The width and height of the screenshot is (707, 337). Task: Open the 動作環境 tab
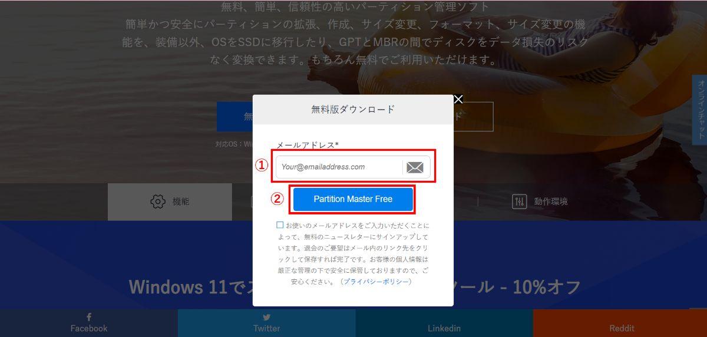(540, 201)
